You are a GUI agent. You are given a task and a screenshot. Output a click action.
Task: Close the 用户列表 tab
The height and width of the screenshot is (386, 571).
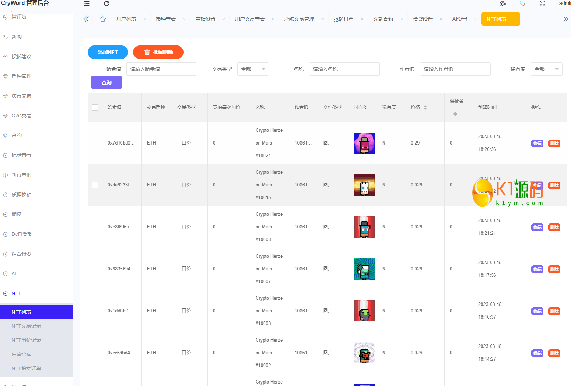(145, 19)
